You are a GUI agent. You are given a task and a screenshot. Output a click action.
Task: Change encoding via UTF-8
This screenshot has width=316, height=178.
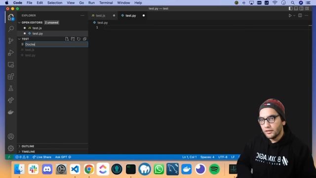(223, 157)
